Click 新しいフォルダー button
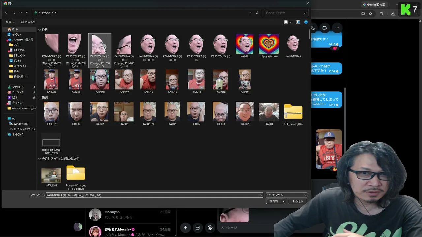Screen dimensions: 422x237 [29, 22]
